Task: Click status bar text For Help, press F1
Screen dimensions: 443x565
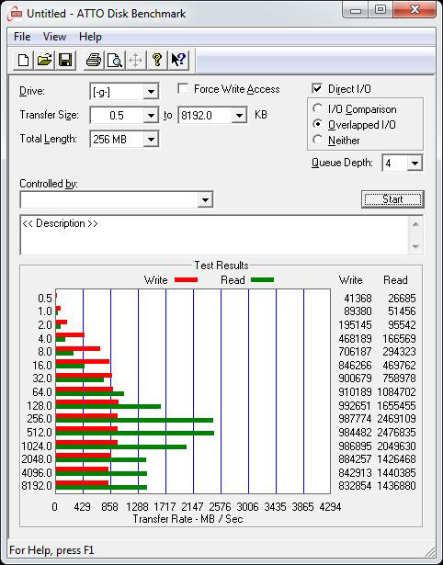Action: point(51,550)
